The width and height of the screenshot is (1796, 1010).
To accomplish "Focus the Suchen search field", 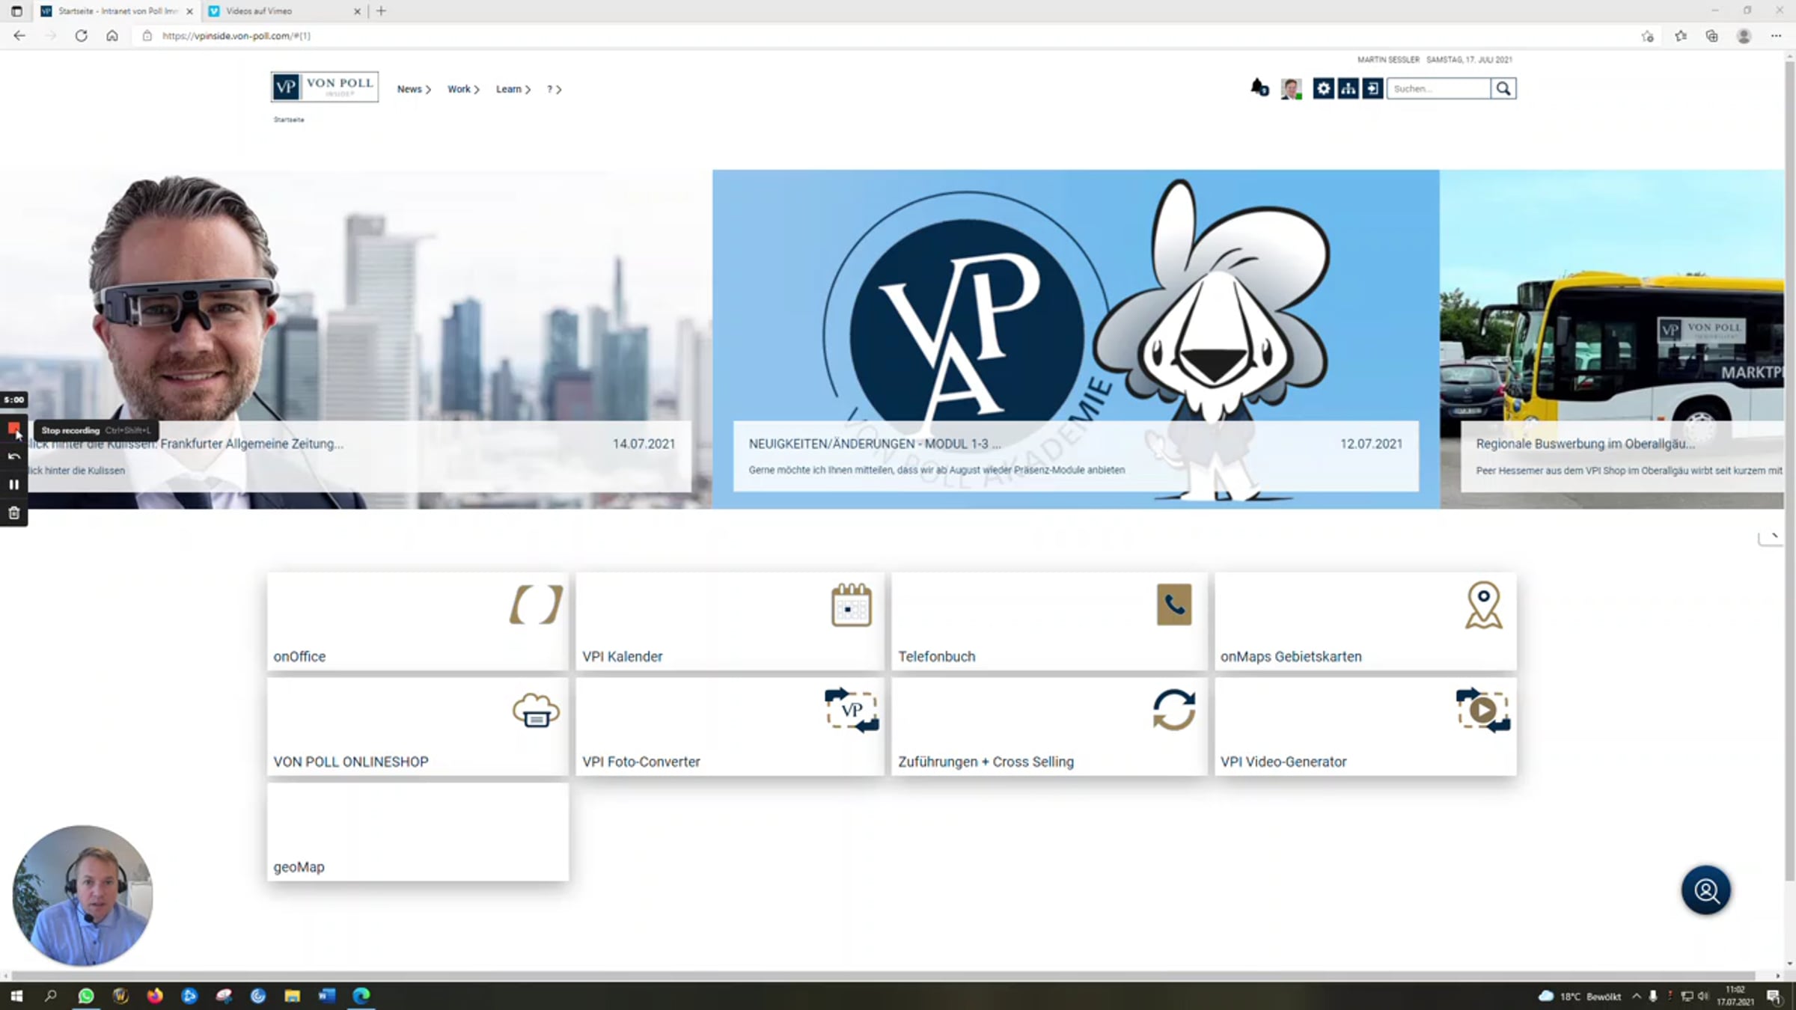I will pos(1438,88).
